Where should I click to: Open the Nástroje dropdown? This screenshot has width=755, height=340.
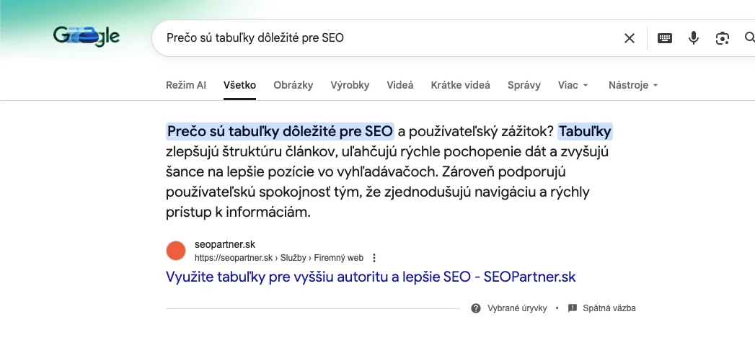633,85
